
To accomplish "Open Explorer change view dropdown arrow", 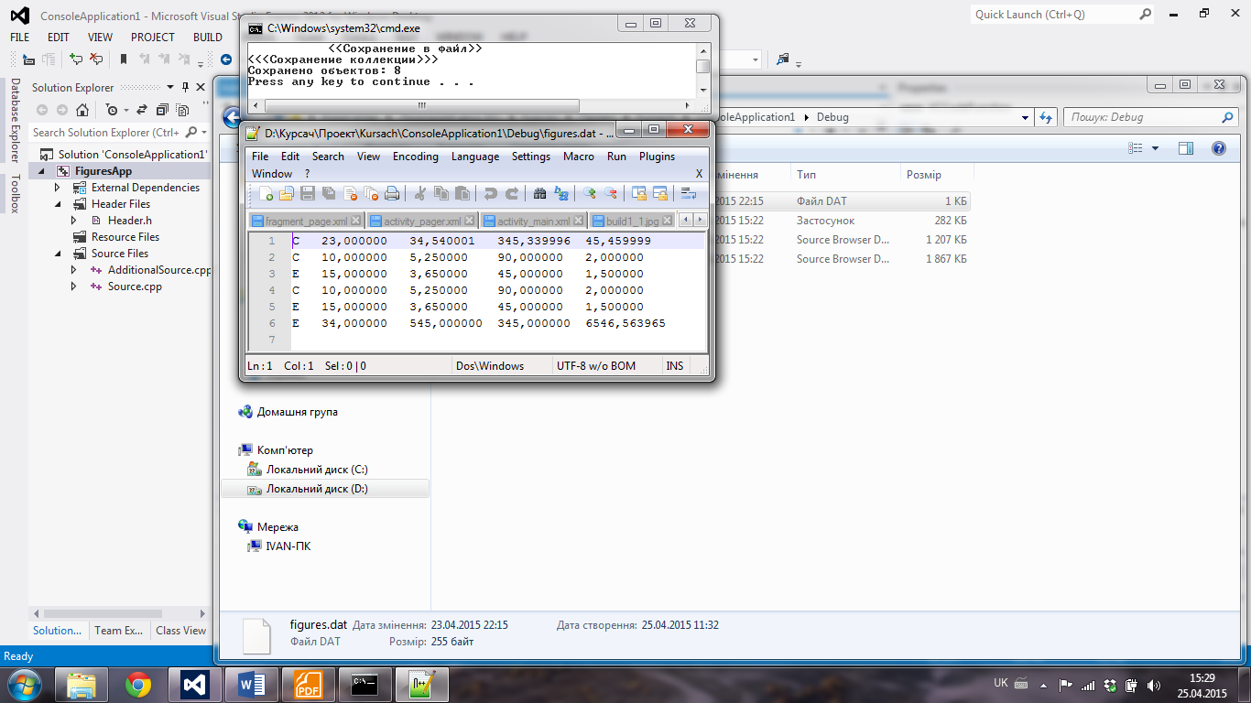I will click(1155, 148).
